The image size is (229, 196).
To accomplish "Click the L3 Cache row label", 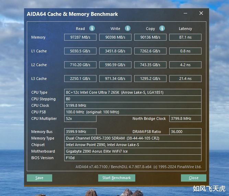I will pos(39,79).
